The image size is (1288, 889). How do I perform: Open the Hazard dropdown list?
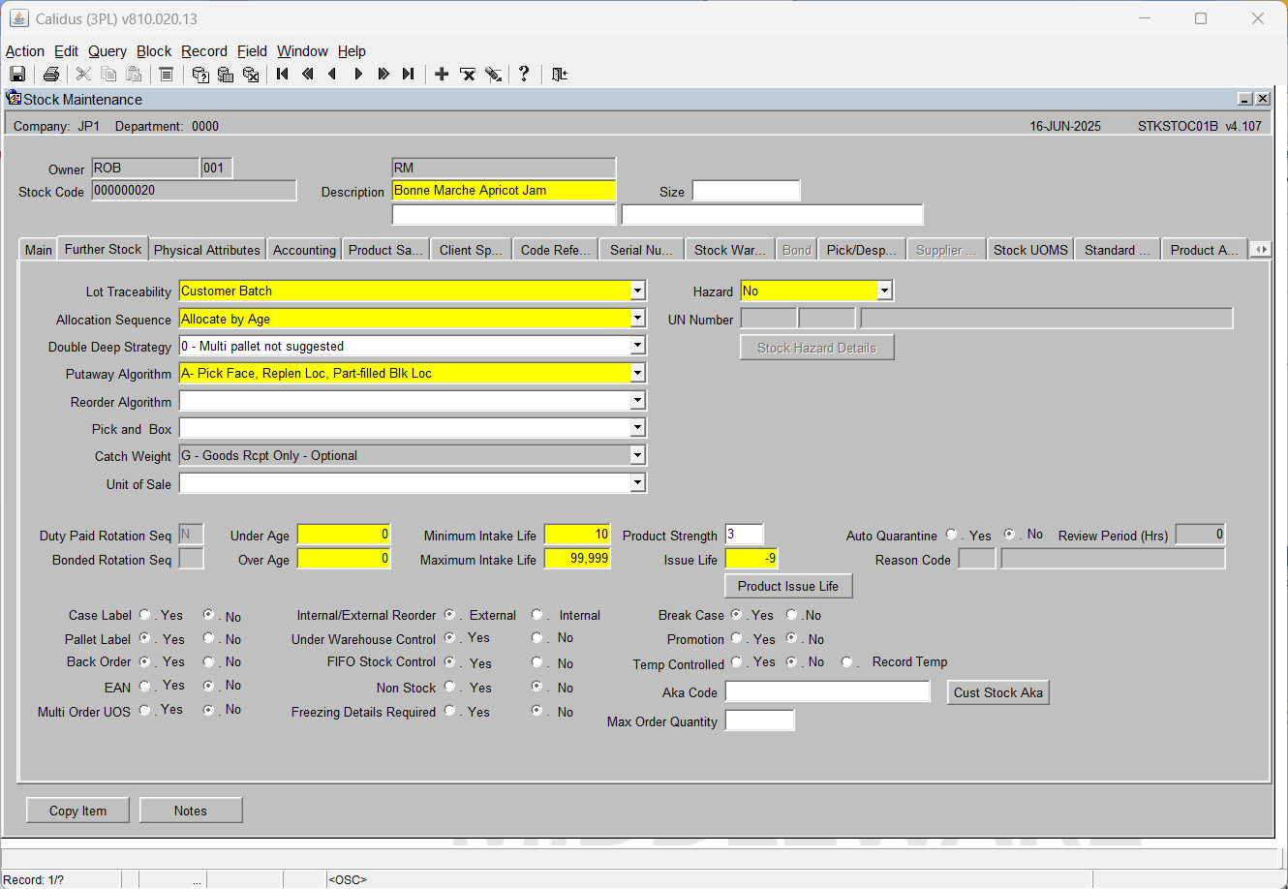pos(884,291)
